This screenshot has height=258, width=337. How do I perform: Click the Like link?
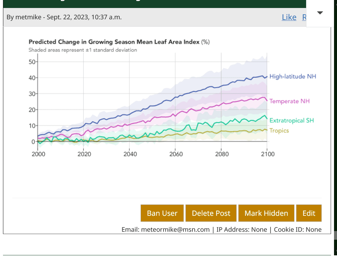(289, 17)
